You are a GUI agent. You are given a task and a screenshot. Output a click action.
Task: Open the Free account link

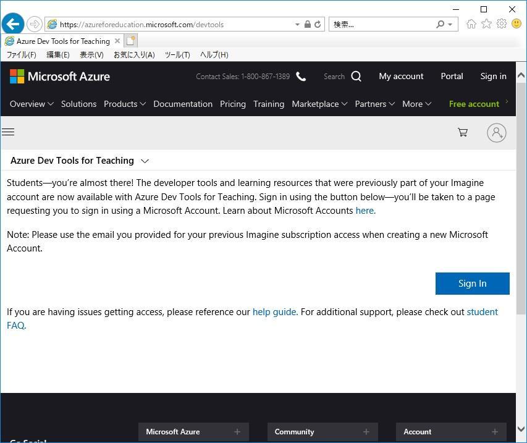click(474, 104)
